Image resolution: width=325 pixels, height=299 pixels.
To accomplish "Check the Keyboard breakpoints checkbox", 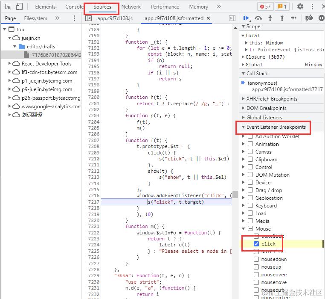I will (250, 205).
